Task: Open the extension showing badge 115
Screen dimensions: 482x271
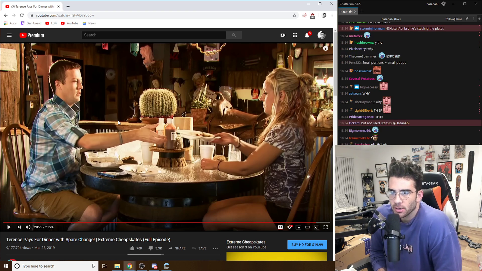Action: [x=313, y=16]
